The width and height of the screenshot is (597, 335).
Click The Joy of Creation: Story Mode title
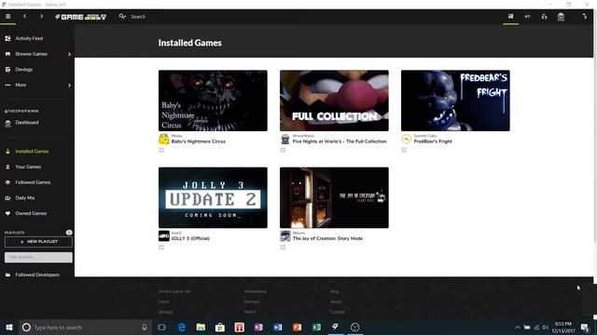coord(327,238)
